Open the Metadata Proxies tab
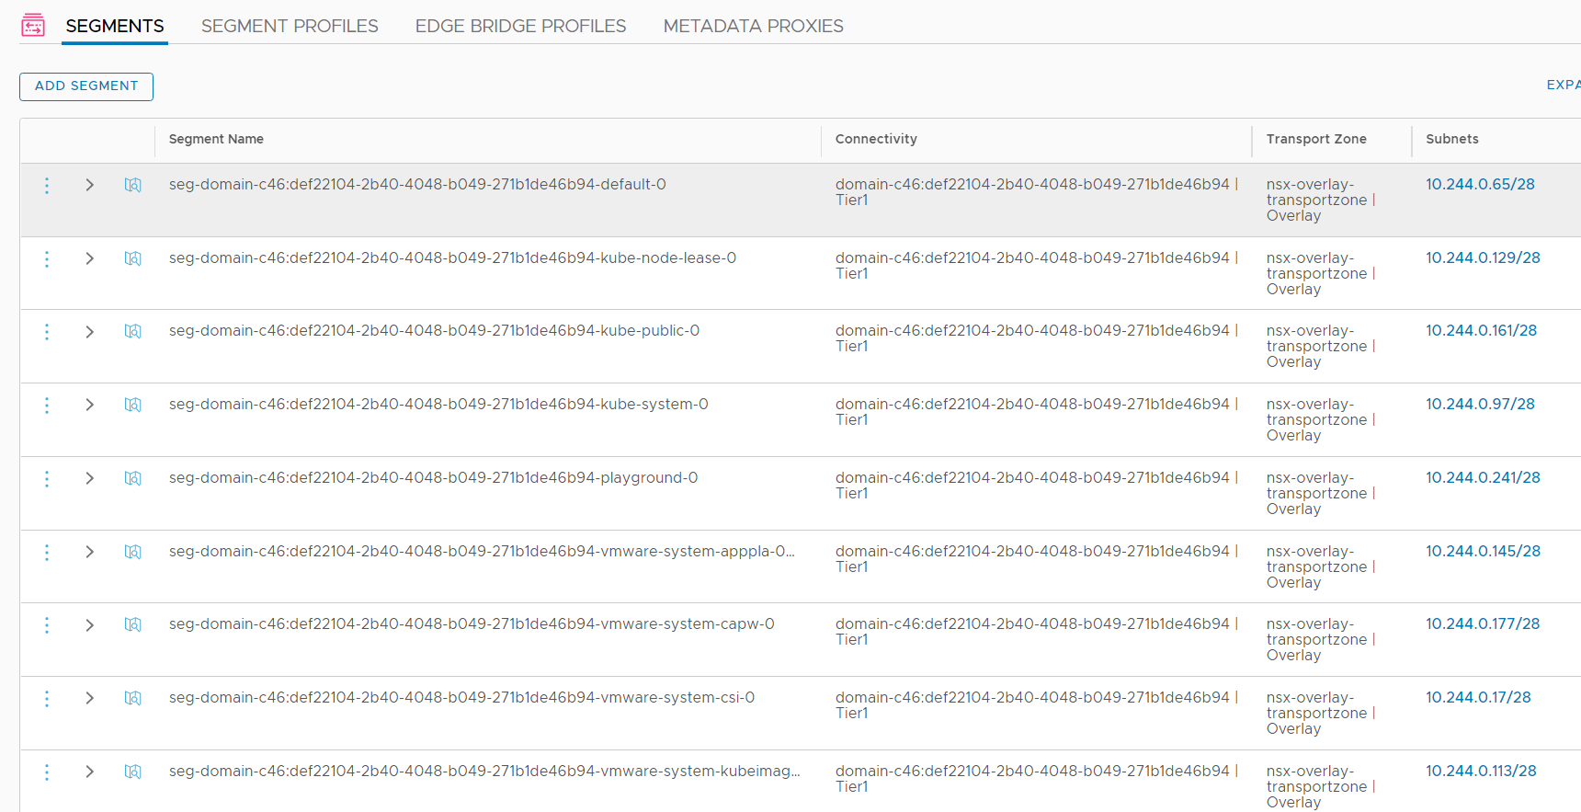 pos(754,26)
